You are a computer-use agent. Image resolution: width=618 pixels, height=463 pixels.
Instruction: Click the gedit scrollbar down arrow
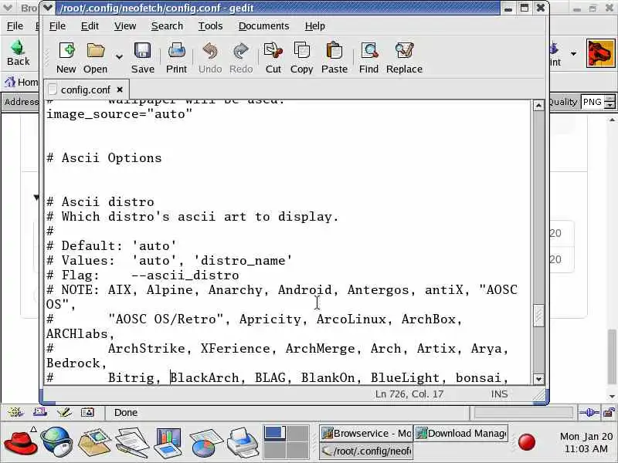pos(538,379)
